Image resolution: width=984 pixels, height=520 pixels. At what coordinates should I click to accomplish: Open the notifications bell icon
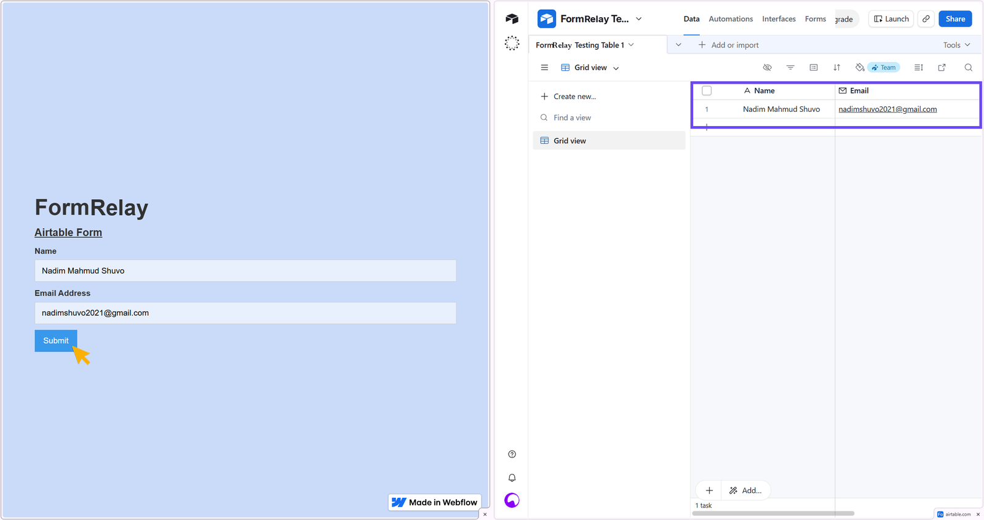(512, 478)
